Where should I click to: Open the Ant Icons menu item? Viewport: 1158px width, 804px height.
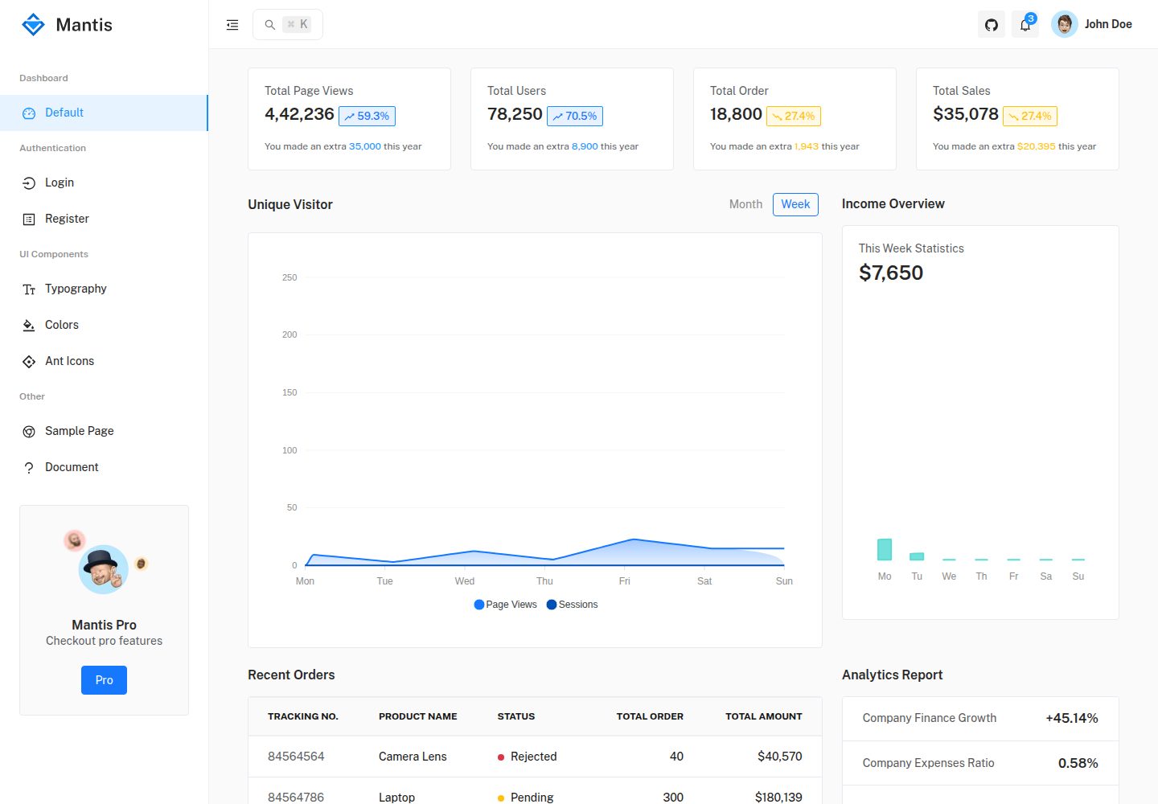point(104,361)
